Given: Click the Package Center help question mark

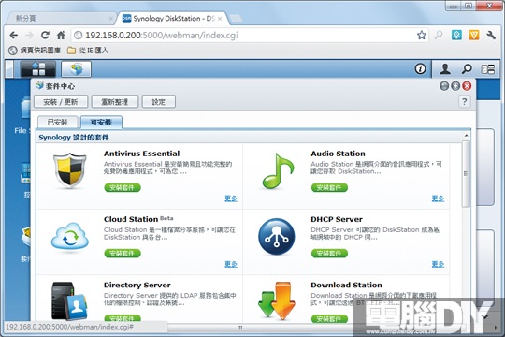Looking at the screenshot, I should pyautogui.click(x=464, y=102).
